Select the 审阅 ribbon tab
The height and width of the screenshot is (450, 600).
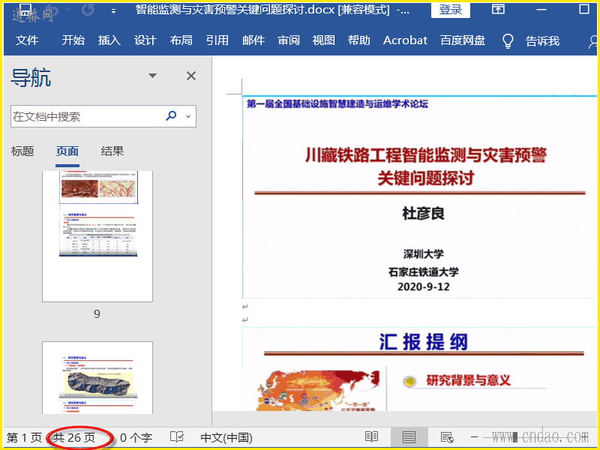(289, 40)
